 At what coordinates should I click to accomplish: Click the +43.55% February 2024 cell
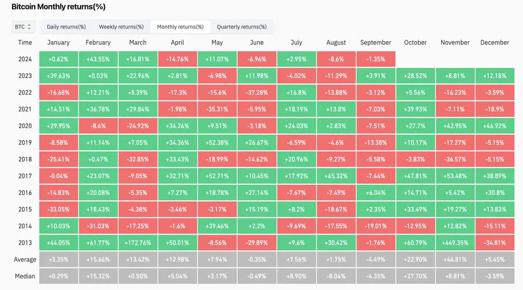[x=98, y=59]
